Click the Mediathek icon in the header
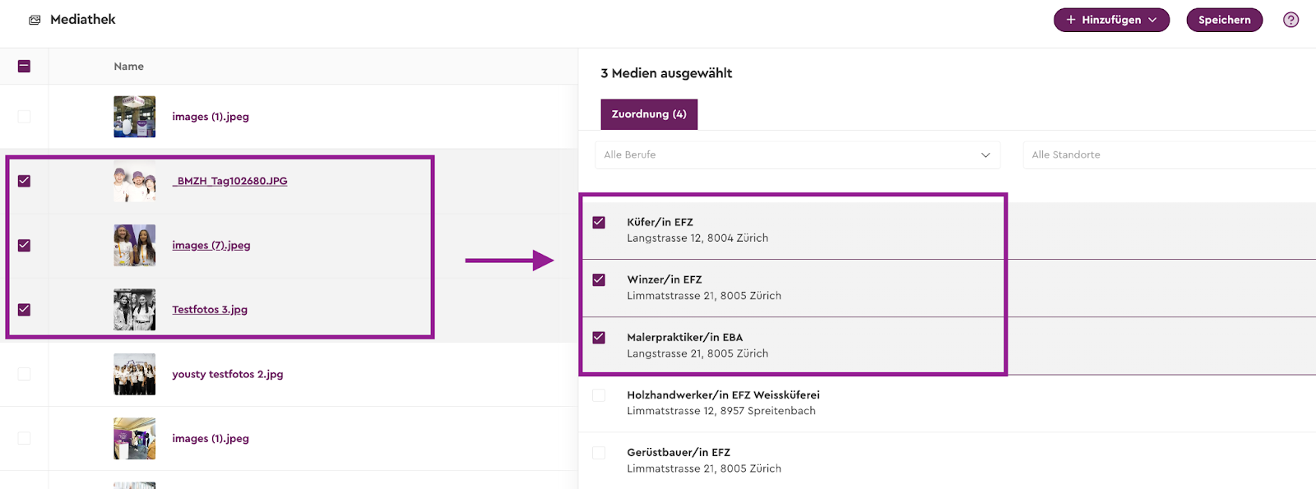Viewport: 1316px width, 489px height. (35, 20)
